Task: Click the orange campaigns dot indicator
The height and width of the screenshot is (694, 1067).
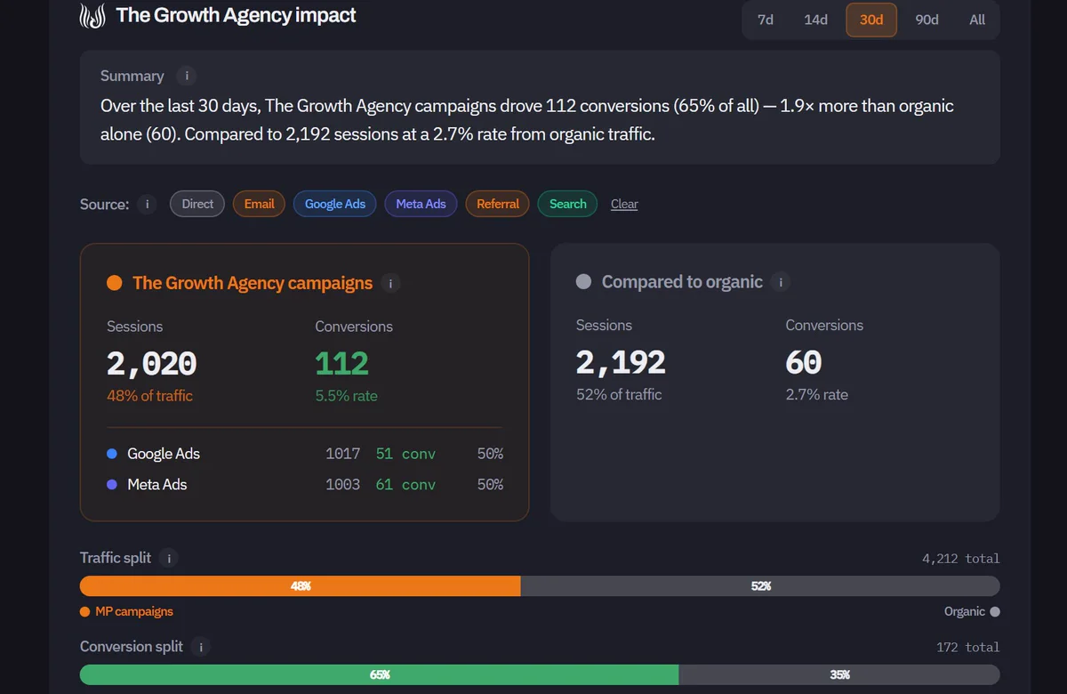Action: (114, 283)
